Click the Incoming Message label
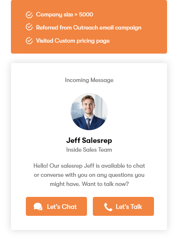This screenshot has width=178, height=241. 89,80
